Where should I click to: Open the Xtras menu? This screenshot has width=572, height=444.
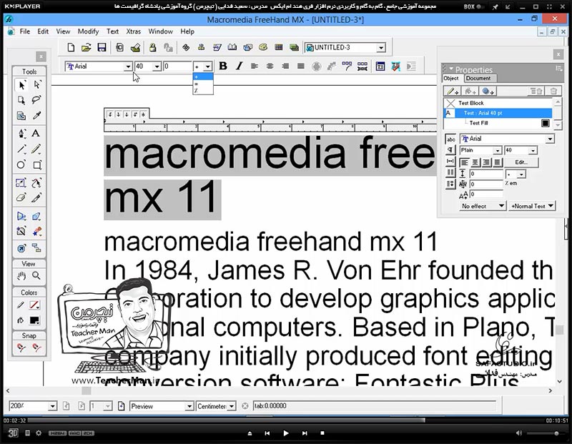pyautogui.click(x=133, y=31)
